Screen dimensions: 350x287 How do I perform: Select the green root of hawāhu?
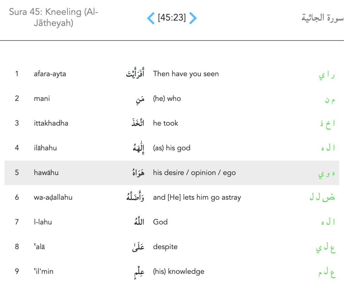pos(326,174)
